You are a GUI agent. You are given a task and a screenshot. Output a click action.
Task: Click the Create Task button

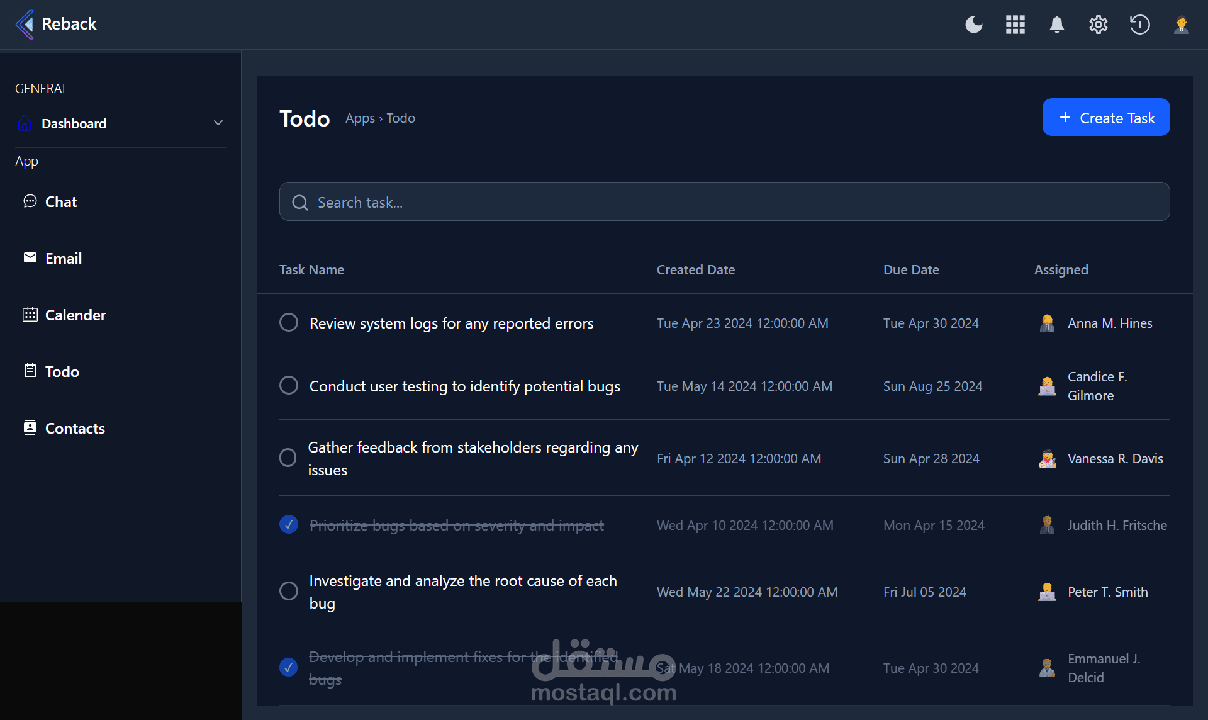[1105, 118]
